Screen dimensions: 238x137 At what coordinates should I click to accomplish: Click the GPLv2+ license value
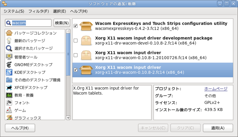tap(212, 103)
